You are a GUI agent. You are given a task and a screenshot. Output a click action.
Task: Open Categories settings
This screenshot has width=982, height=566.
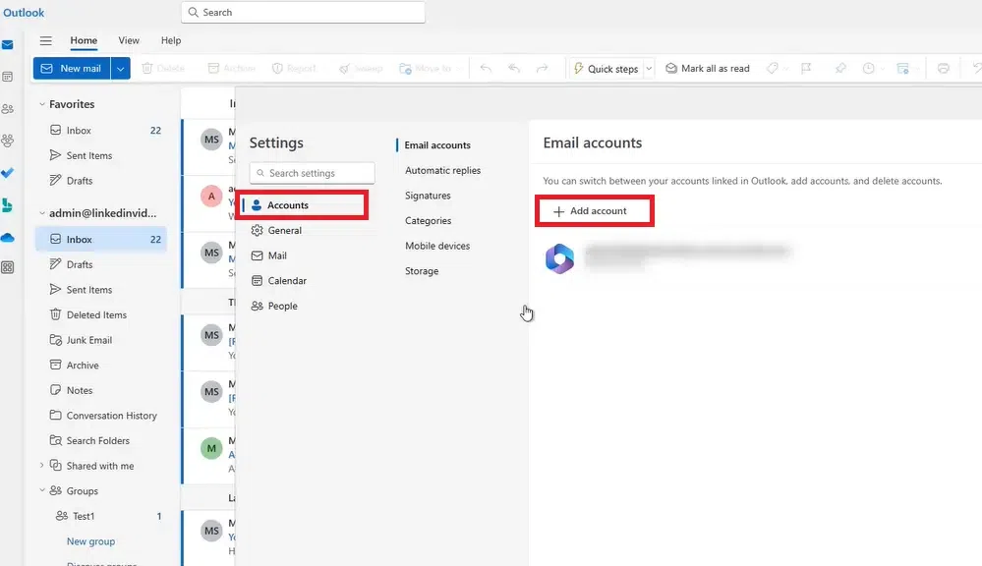pos(428,220)
